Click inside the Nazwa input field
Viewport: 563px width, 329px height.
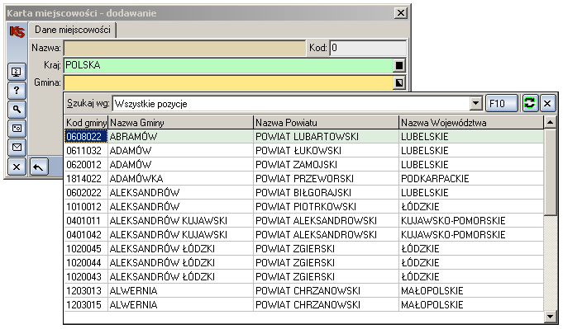coord(184,48)
